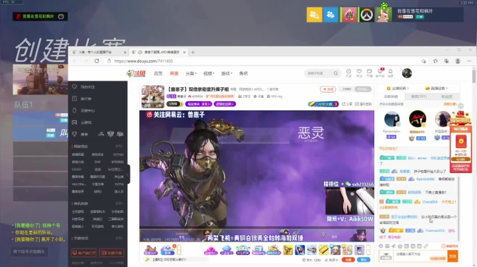Reload the browser page
Screen dimensions: 477x267
click(97, 61)
